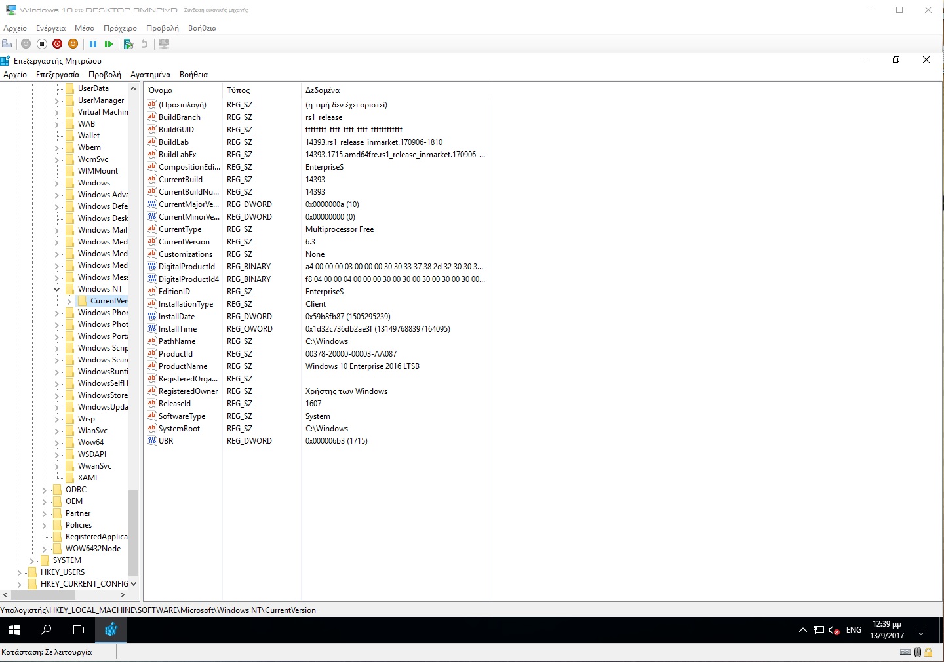Create a VM checkpoint from the toolbar
Image resolution: width=944 pixels, height=662 pixels.
tap(128, 44)
